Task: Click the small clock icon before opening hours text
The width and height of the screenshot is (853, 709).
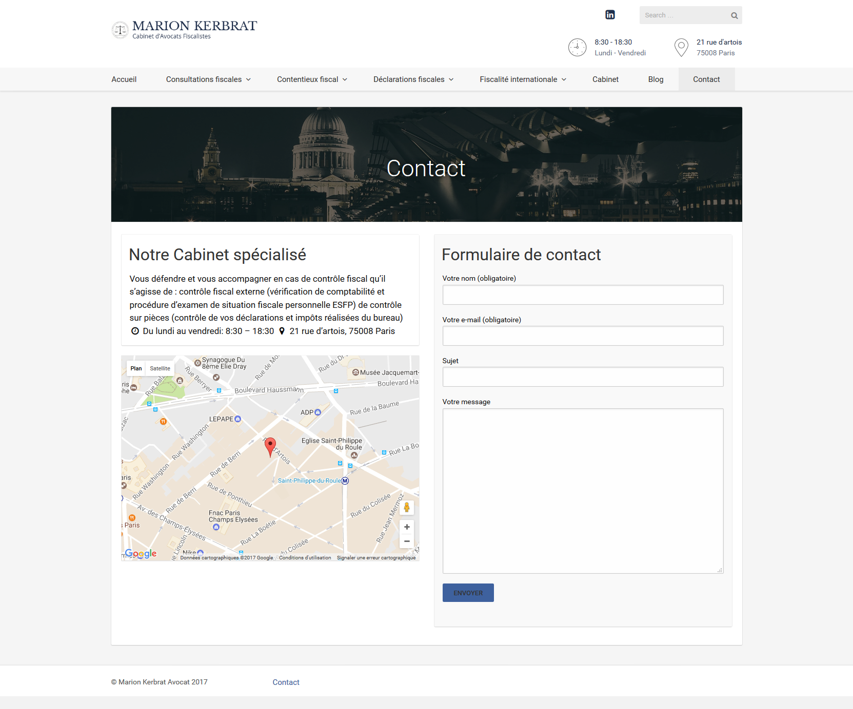Action: (x=135, y=331)
